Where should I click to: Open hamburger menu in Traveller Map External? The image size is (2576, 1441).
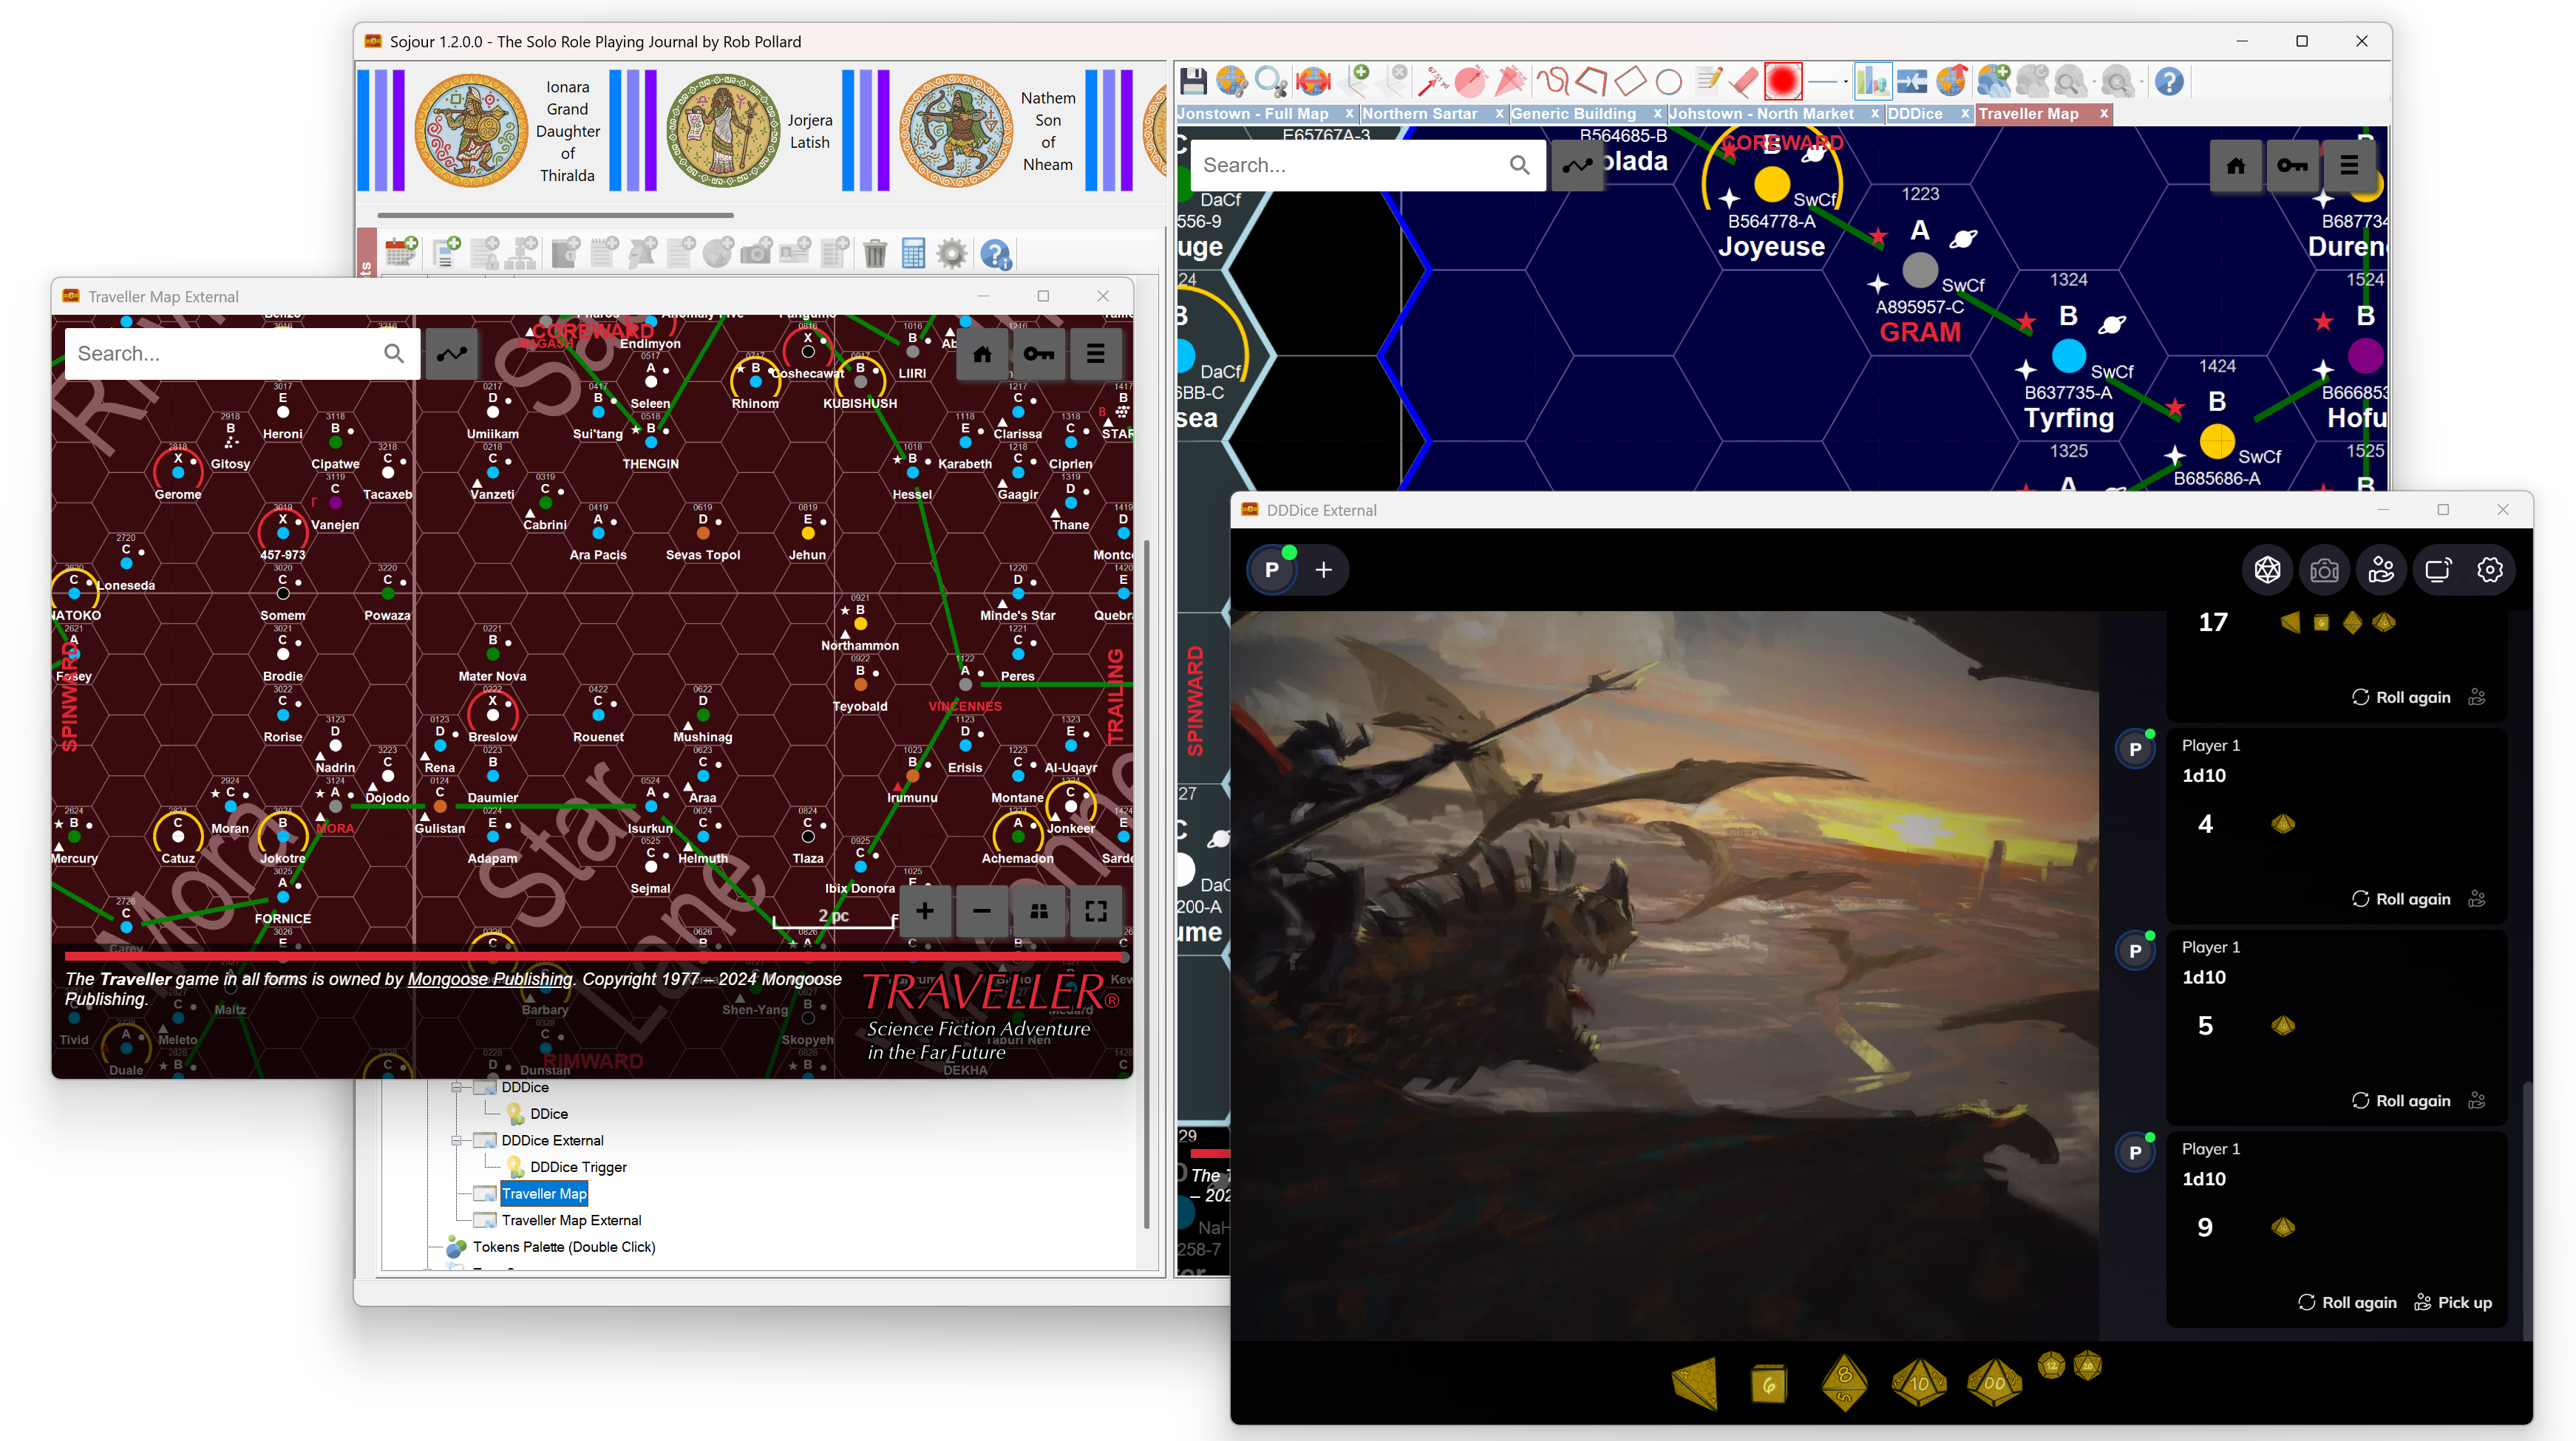coord(1096,354)
